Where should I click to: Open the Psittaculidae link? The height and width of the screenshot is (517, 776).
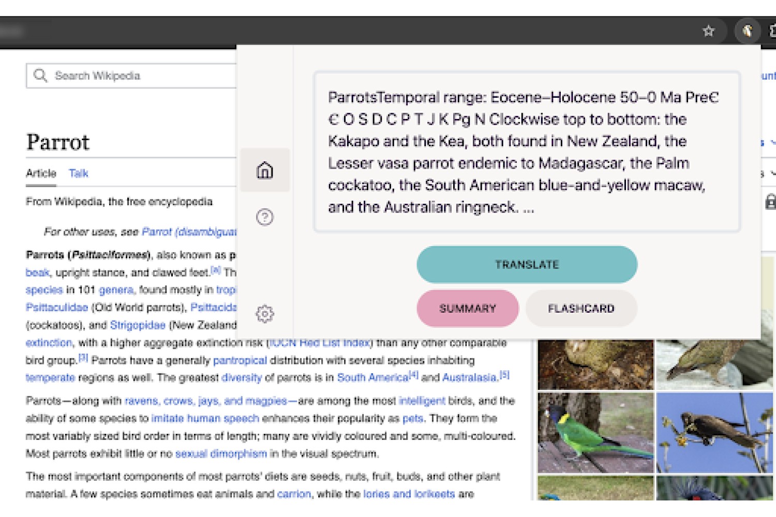[x=57, y=308]
